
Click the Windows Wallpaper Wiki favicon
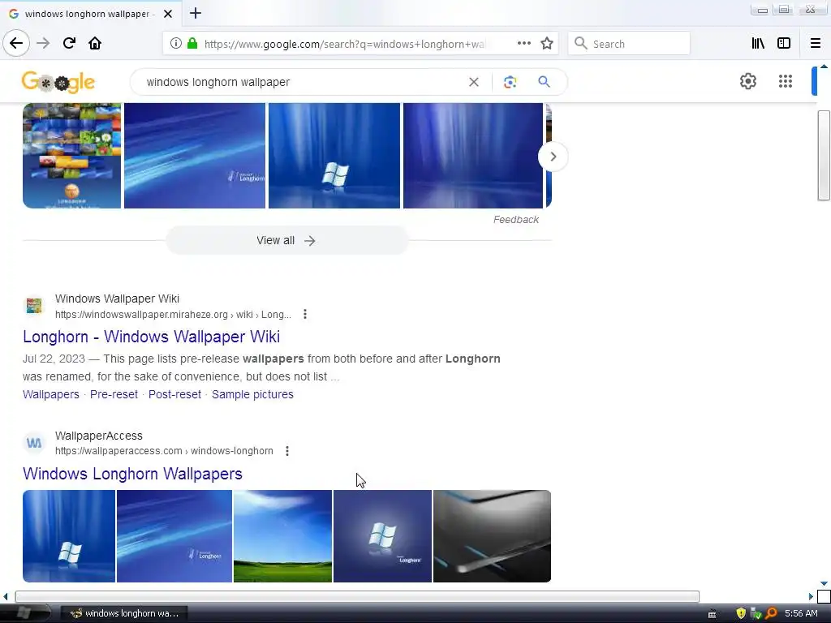[x=34, y=306]
